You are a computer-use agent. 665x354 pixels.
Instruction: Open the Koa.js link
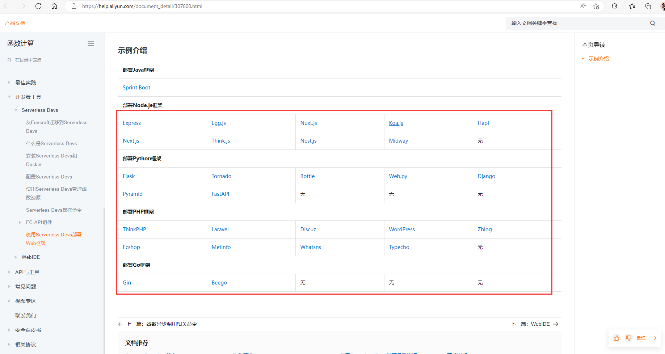pos(396,123)
